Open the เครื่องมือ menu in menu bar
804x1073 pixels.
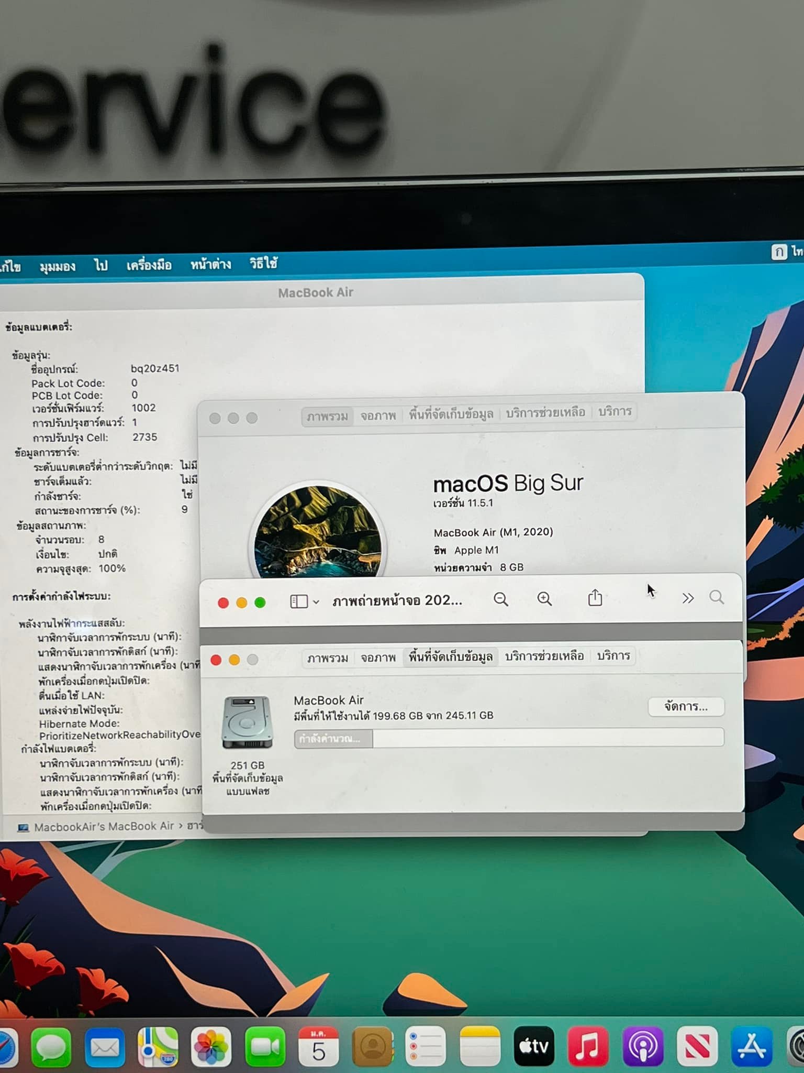(x=149, y=265)
